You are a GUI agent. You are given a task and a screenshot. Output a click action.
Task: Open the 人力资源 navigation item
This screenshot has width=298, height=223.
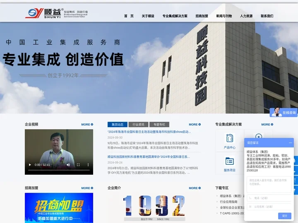point(246,16)
